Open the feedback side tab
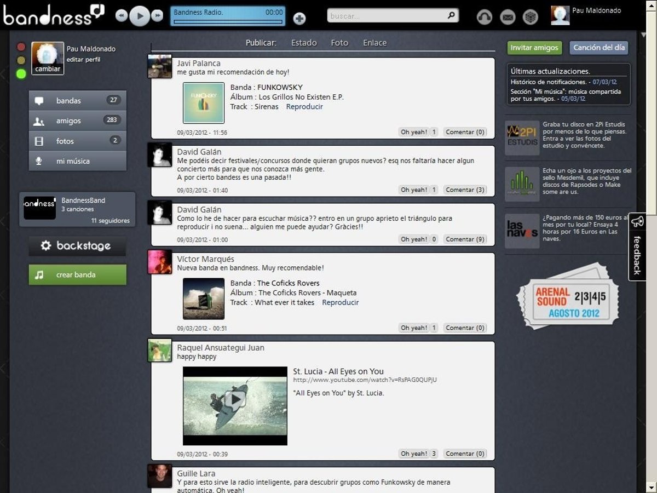The height and width of the screenshot is (493, 657). click(x=637, y=247)
